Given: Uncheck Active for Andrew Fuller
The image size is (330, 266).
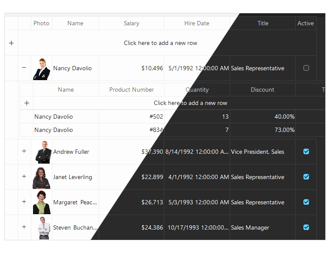Looking at the screenshot, I should coord(306,152).
